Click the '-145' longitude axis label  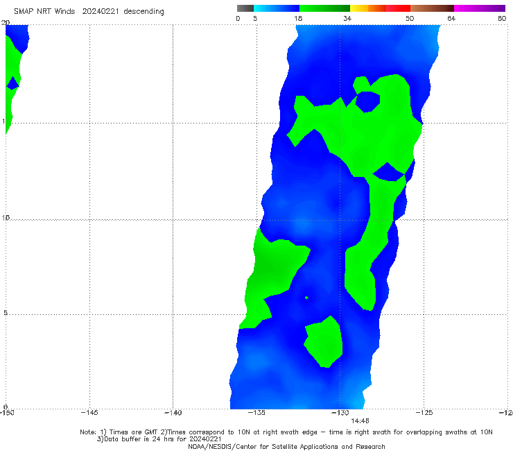pos(89,413)
